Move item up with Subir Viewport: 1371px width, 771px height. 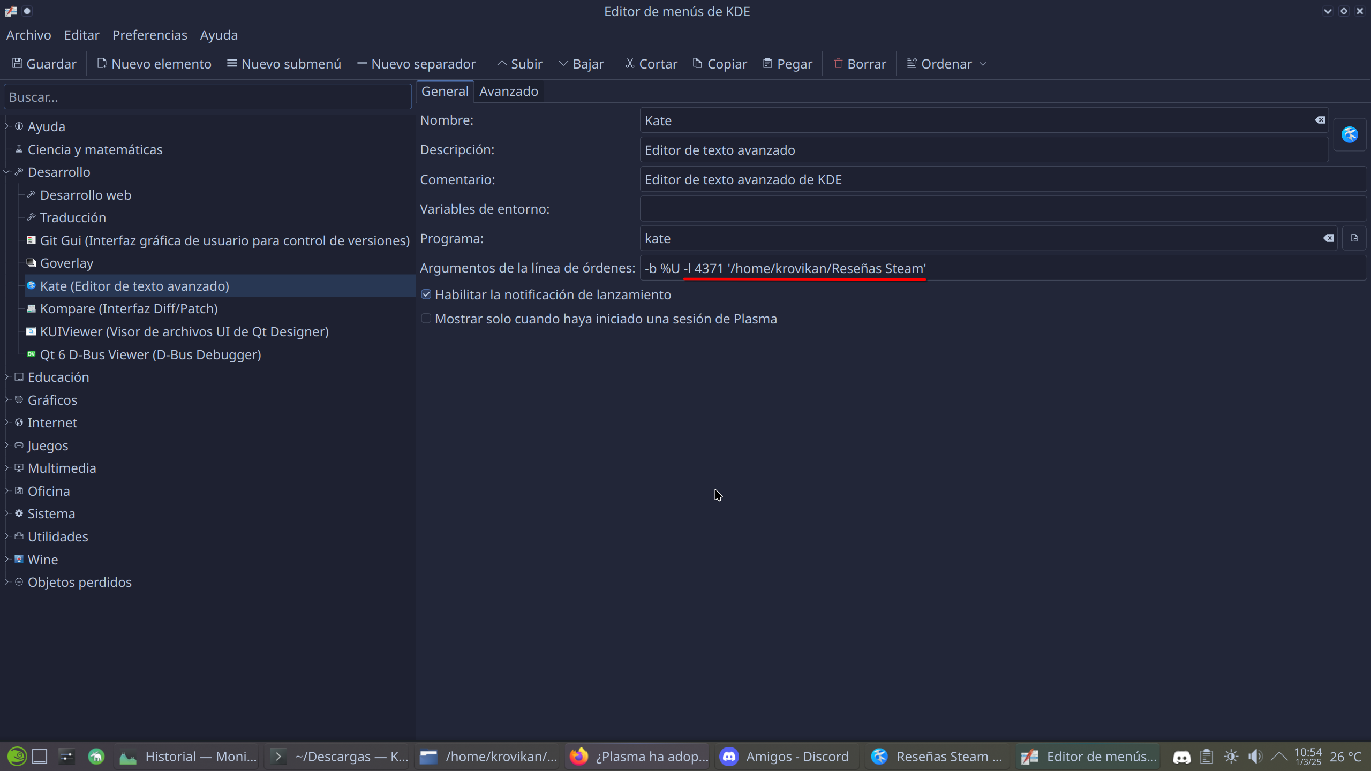point(519,64)
